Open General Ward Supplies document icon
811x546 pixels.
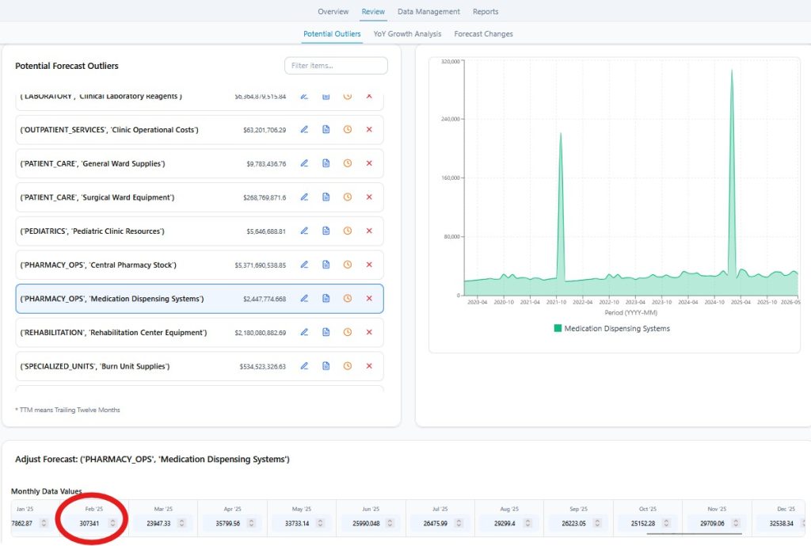[x=326, y=163]
